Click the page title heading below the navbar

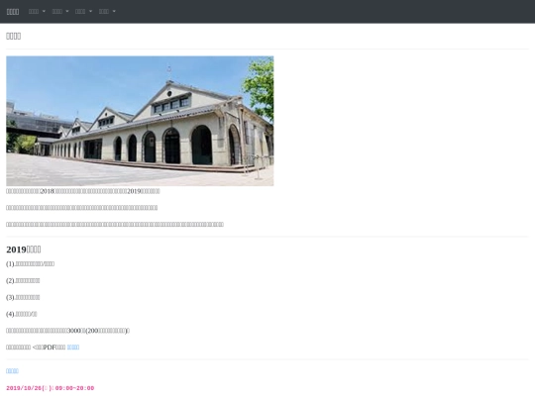click(14, 37)
